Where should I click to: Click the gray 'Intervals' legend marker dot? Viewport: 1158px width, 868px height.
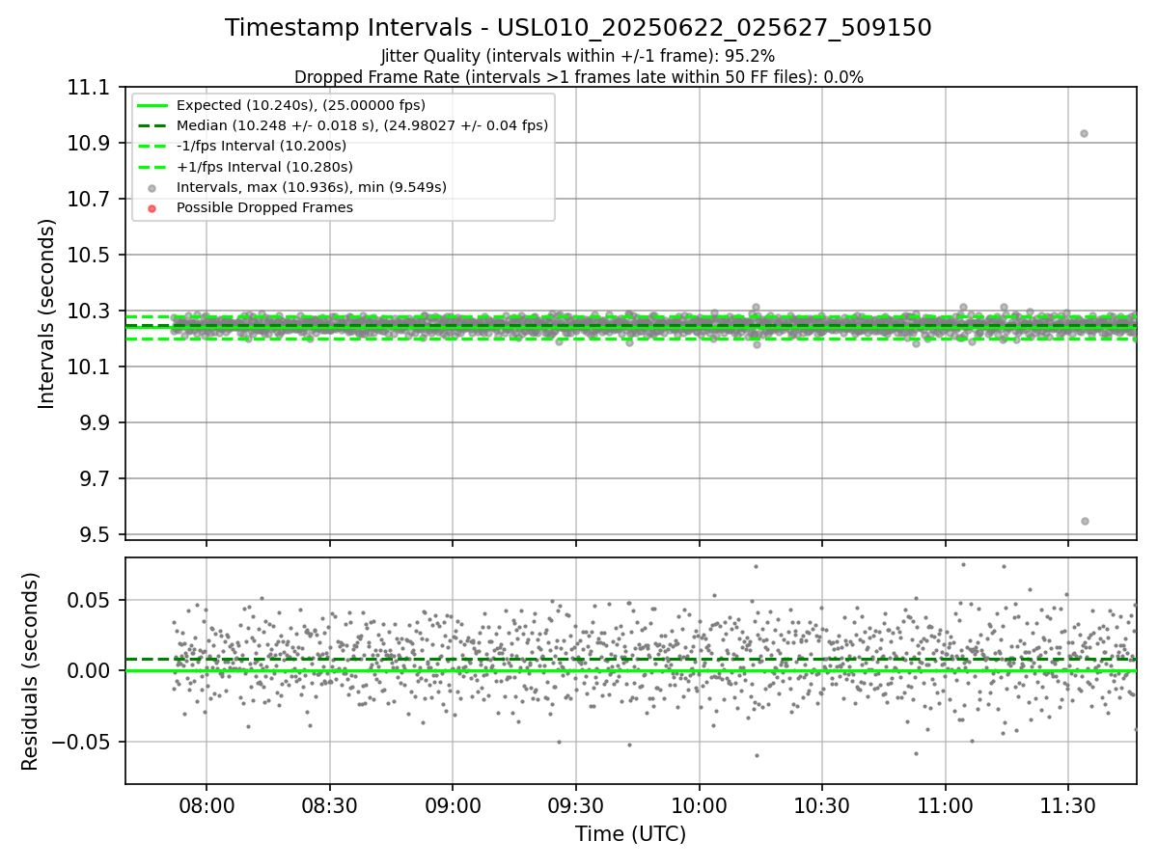click(152, 188)
